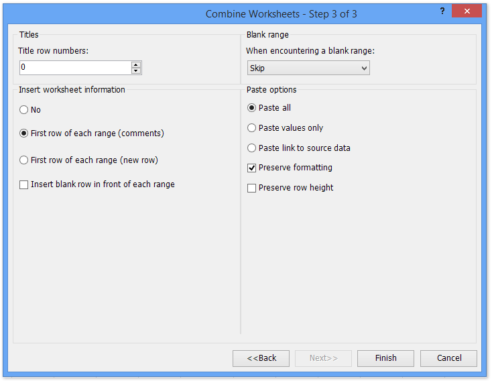Click the help question mark icon
494x381 pixels.
click(442, 11)
